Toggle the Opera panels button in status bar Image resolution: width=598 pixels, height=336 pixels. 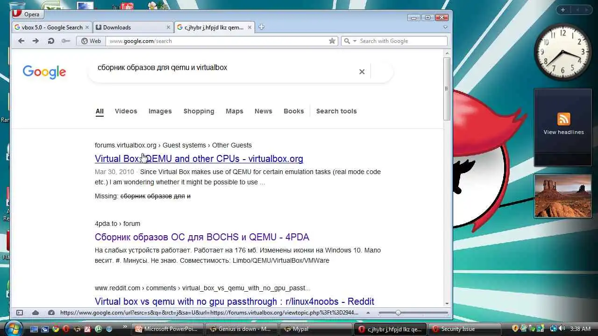(20, 313)
